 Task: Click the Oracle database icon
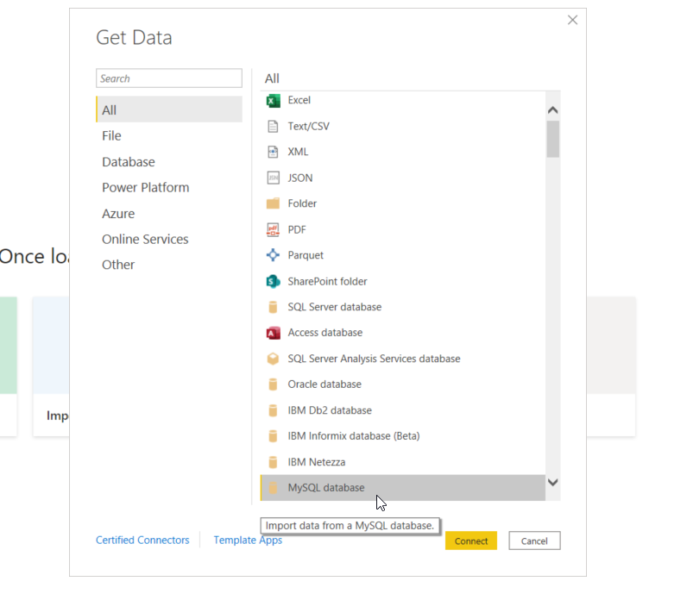(x=273, y=384)
